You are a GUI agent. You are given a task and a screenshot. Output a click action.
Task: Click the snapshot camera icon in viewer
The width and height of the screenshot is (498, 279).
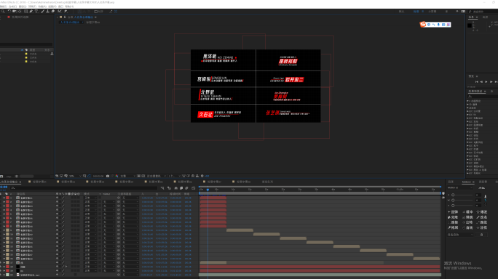[x=108, y=176]
